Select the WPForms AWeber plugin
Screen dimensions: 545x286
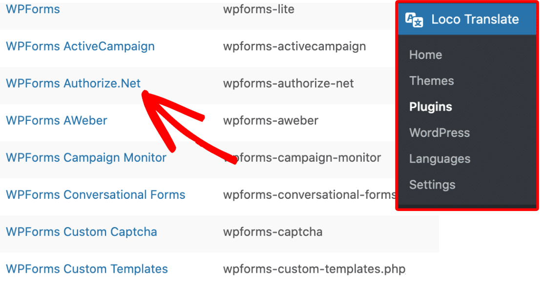tap(57, 120)
